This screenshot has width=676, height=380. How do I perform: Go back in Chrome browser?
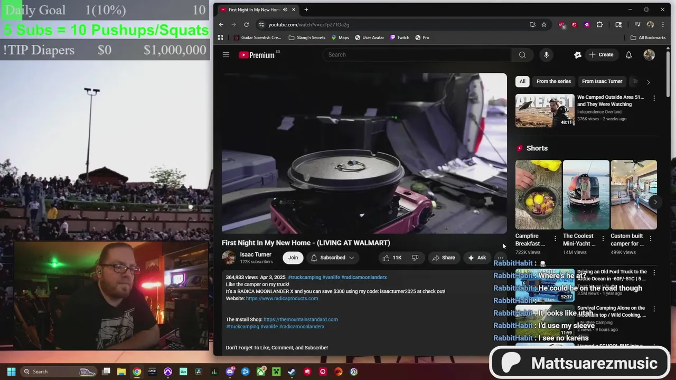221,24
